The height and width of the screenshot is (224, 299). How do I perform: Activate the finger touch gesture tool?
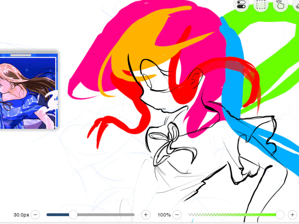[x=280, y=5]
